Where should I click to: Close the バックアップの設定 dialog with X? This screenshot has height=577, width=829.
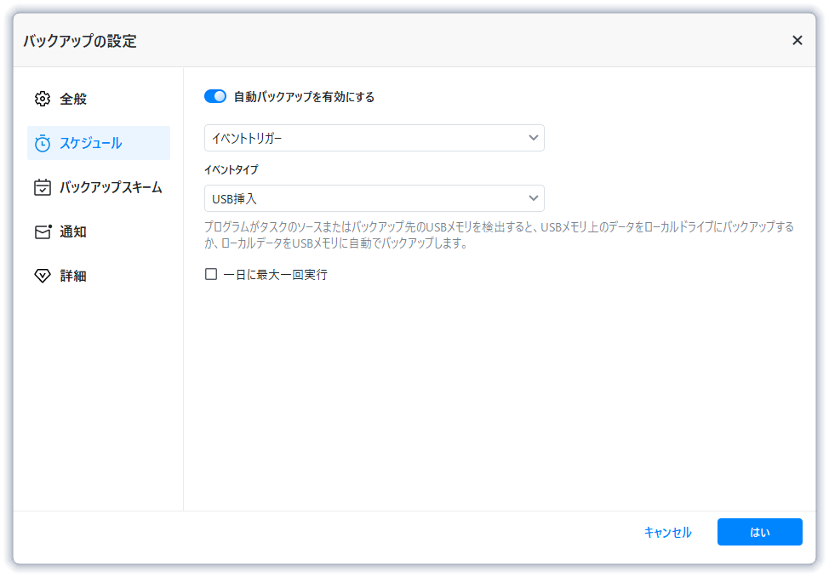click(x=797, y=40)
